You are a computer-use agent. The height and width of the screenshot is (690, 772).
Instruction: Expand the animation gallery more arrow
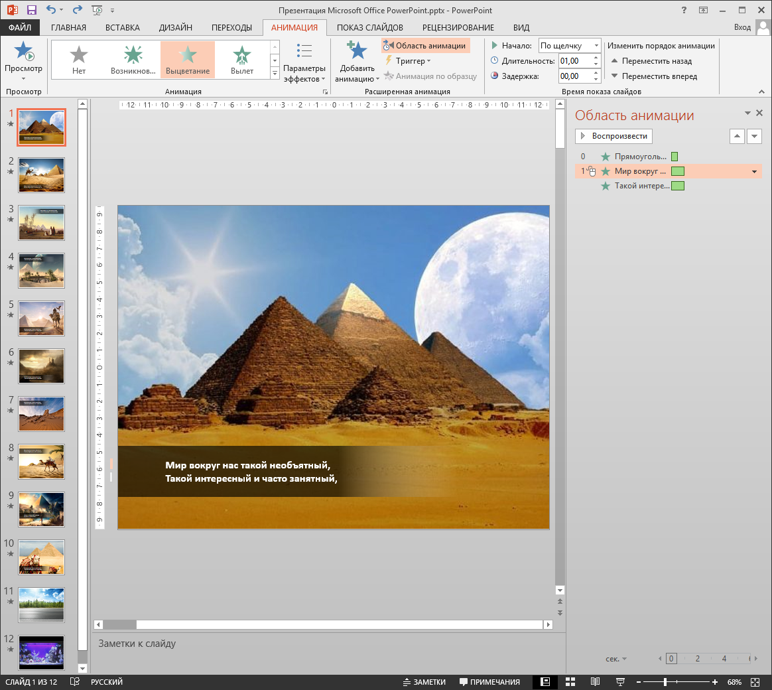click(x=275, y=73)
